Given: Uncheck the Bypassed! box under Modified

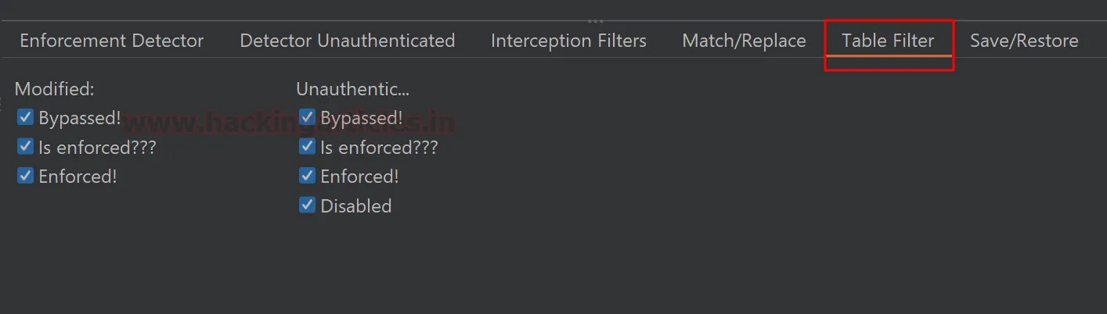Looking at the screenshot, I should pos(26,118).
